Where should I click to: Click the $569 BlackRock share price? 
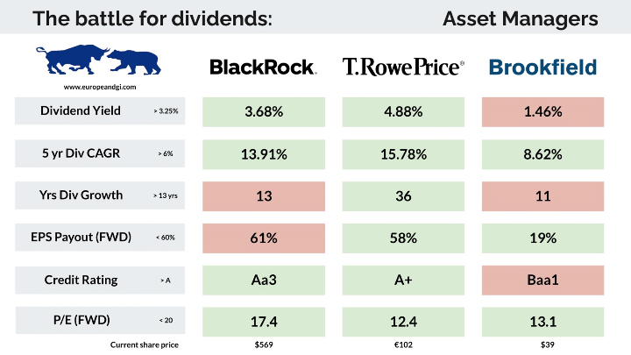pos(264,344)
